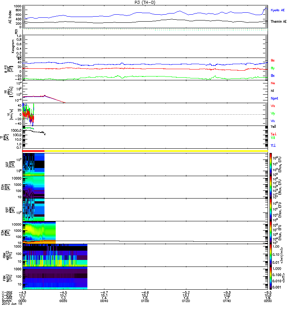This screenshot has height=309, width=290.
Task: Click the "<|nT|>" colorbar
Action: click(x=270, y=278)
